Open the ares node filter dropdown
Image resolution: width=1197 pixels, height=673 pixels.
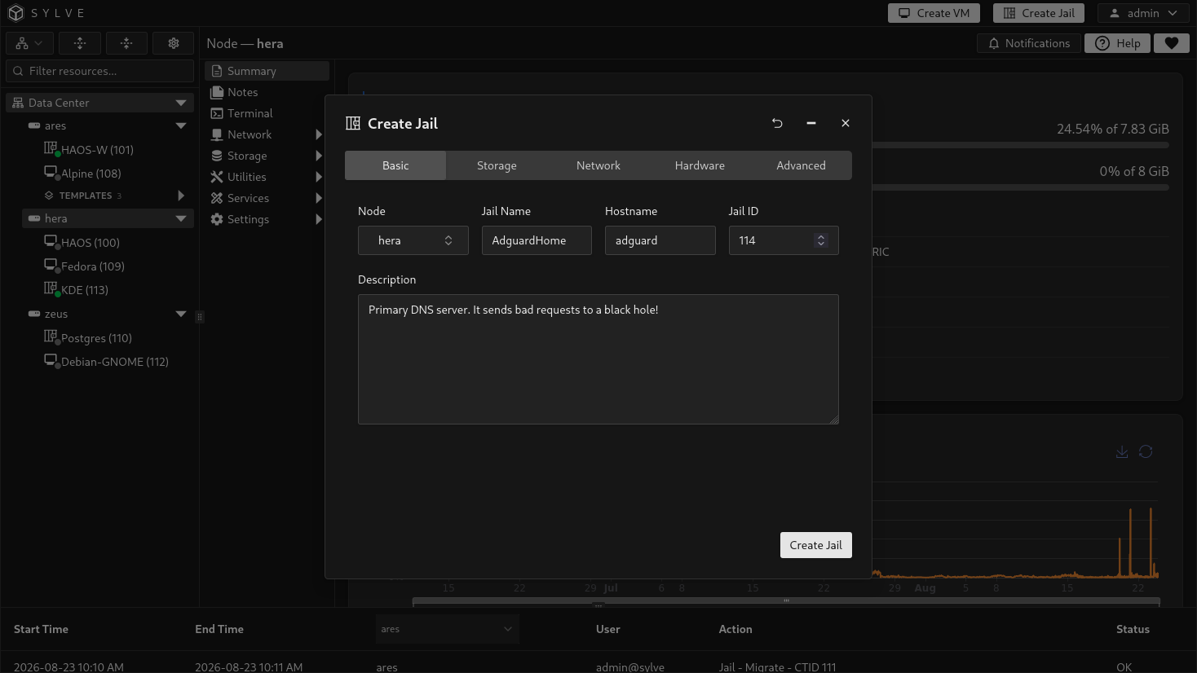[x=447, y=629]
